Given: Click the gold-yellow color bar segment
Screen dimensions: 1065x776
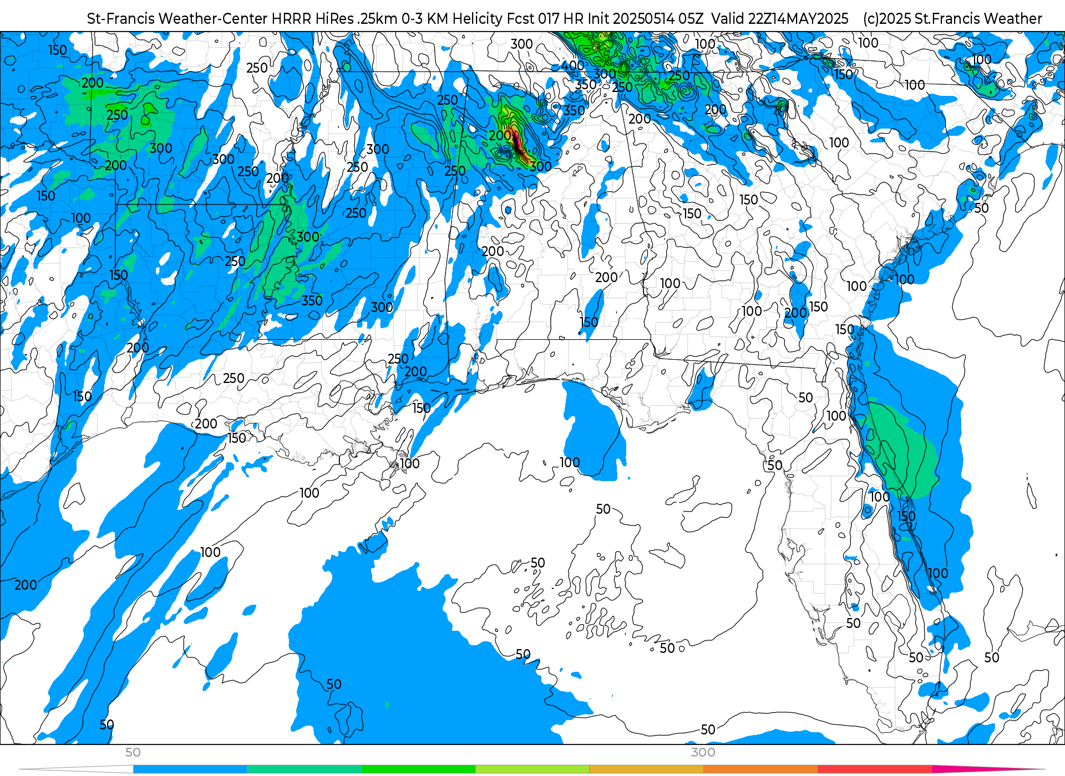Looking at the screenshot, I should click(646, 769).
